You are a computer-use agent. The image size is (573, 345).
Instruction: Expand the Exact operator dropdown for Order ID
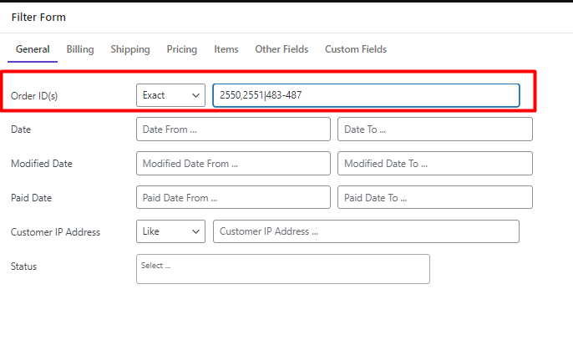(170, 95)
